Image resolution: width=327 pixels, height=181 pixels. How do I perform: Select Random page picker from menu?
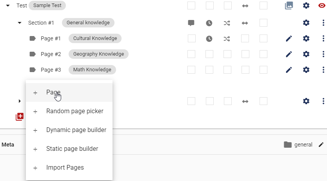(69, 111)
